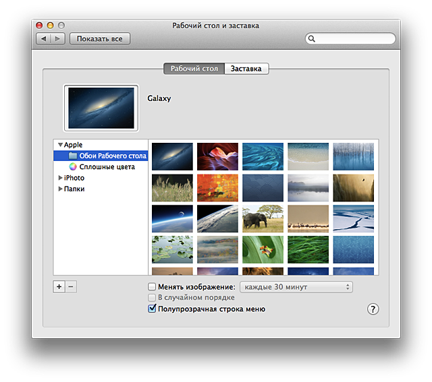Open the каждые 30 минут dropdown
This screenshot has height=382, width=432.
(296, 287)
